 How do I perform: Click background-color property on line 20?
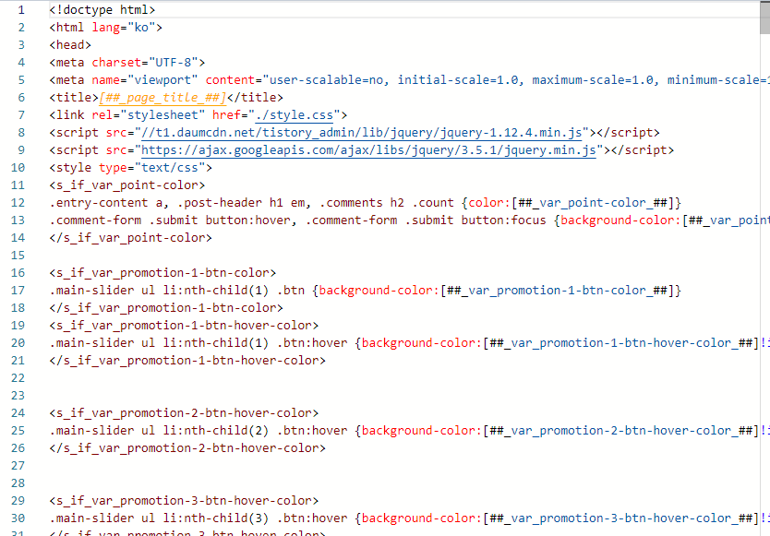tap(418, 343)
